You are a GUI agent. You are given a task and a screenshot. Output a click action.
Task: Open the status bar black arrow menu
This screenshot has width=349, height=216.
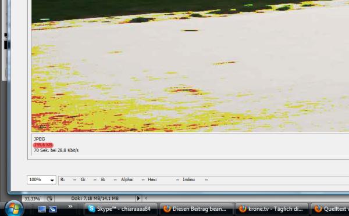(138, 198)
